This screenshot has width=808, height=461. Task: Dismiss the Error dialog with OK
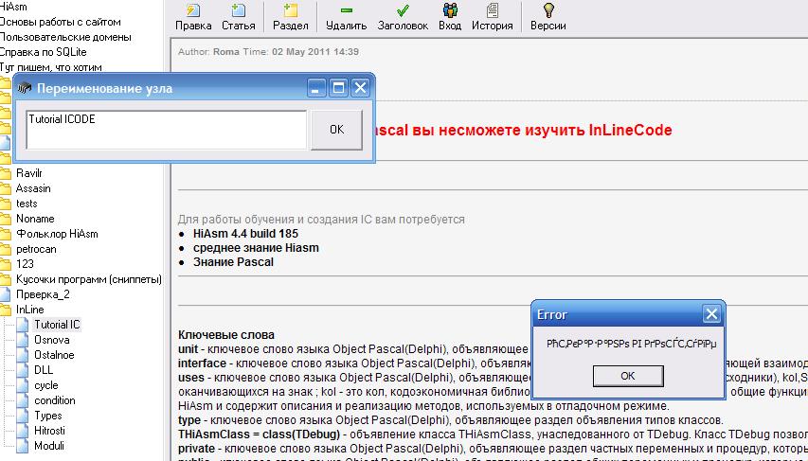627,376
